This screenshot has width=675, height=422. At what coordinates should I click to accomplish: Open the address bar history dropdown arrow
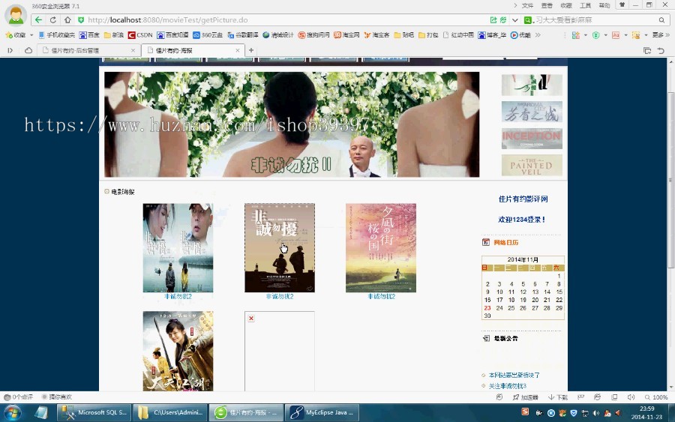[514, 19]
